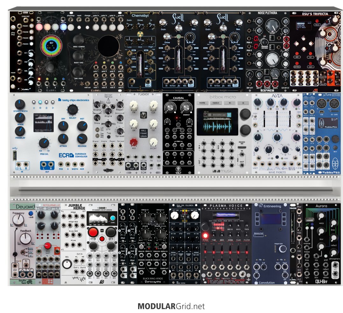This screenshot has width=343, height=313.
Task: Flip the COUPLING switch on Black Ring-Xfade
Action: click(x=141, y=246)
